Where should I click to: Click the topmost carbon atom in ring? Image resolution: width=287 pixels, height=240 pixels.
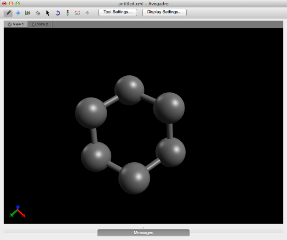(x=130, y=90)
